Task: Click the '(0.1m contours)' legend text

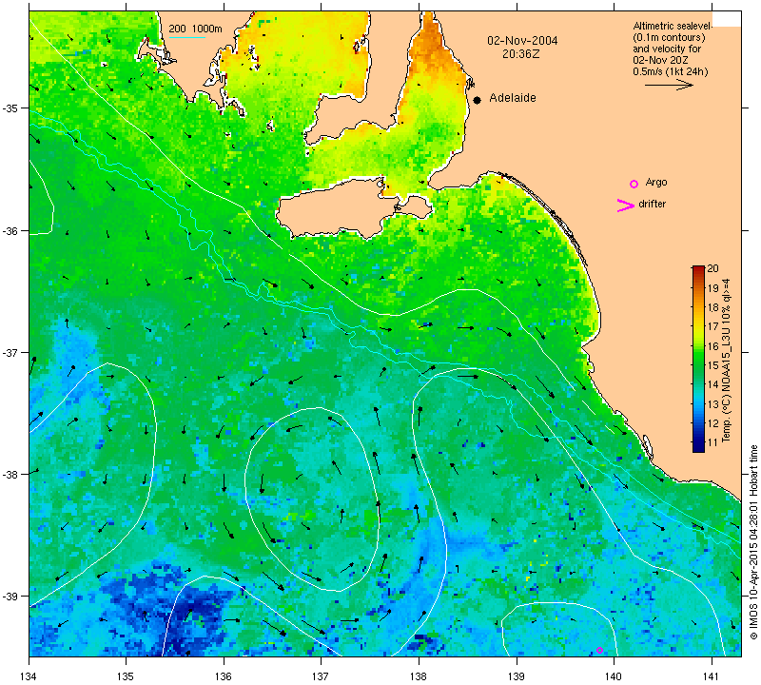Action: (670, 37)
